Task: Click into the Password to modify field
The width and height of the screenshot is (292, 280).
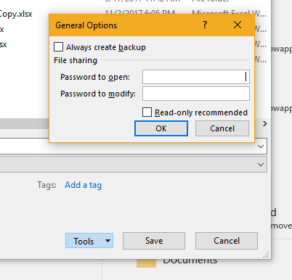Action: (196, 94)
